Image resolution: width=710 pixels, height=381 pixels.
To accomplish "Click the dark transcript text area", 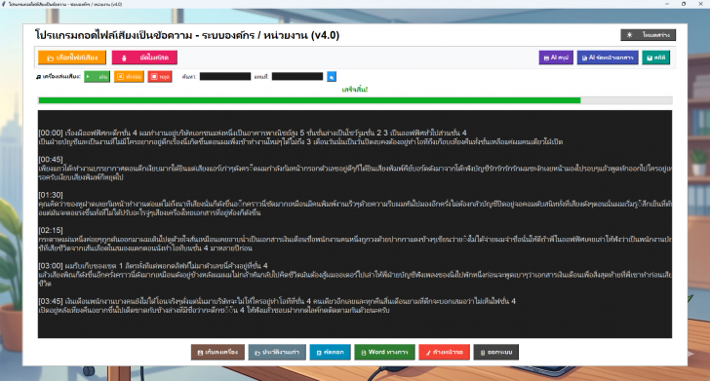I will point(355,224).
